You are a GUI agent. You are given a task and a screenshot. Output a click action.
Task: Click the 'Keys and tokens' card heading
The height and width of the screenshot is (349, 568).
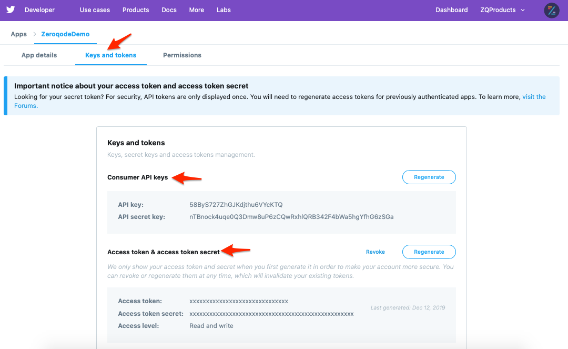coord(136,143)
